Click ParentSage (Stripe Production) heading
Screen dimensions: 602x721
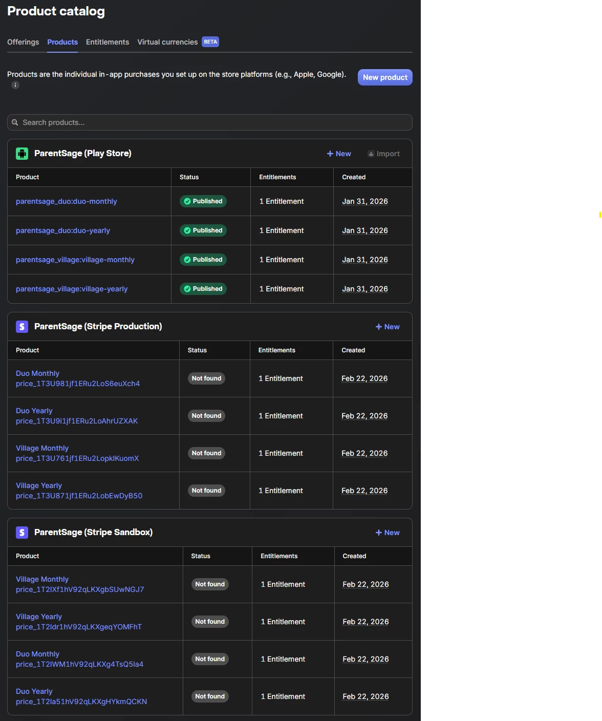pyautogui.click(x=98, y=327)
